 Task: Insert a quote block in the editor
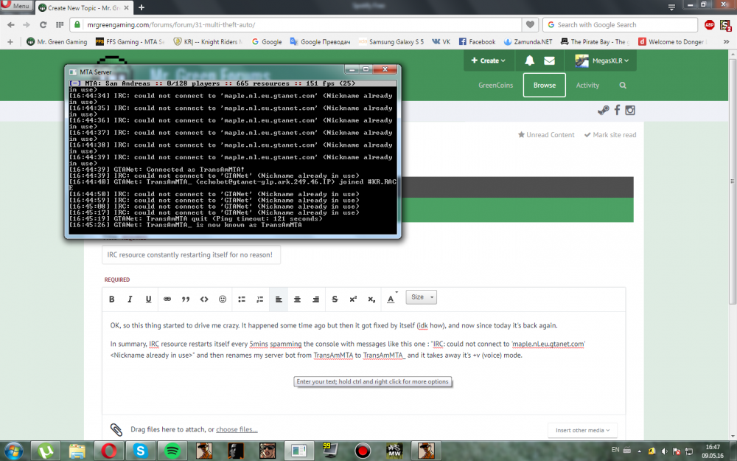pos(186,299)
